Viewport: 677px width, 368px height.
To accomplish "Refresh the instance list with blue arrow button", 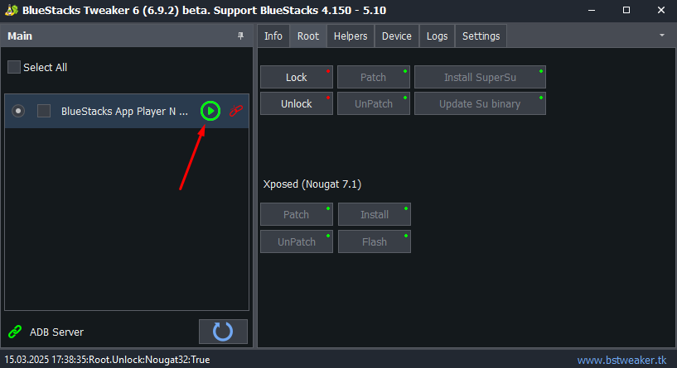I will point(223,332).
